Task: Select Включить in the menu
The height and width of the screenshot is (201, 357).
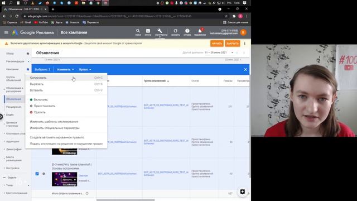Action: point(66,99)
